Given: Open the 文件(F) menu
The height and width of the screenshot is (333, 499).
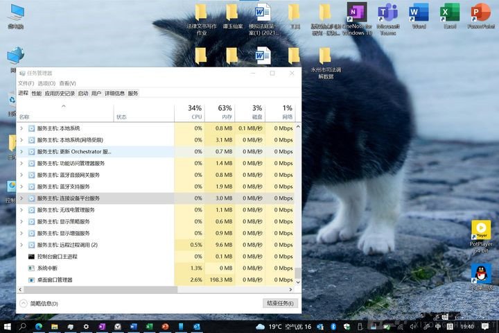Looking at the screenshot, I should tap(26, 83).
